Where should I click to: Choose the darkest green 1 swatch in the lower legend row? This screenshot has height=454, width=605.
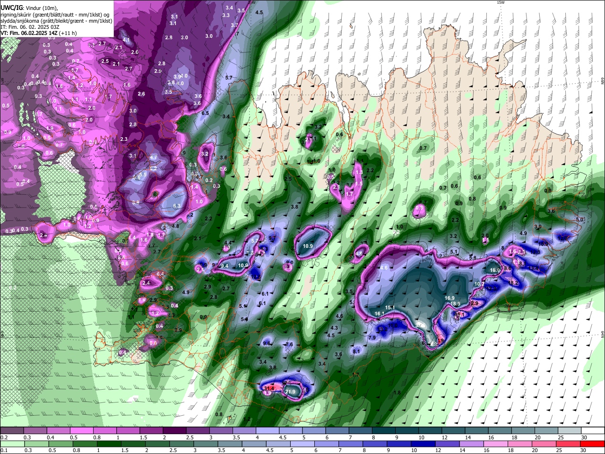click(109, 444)
